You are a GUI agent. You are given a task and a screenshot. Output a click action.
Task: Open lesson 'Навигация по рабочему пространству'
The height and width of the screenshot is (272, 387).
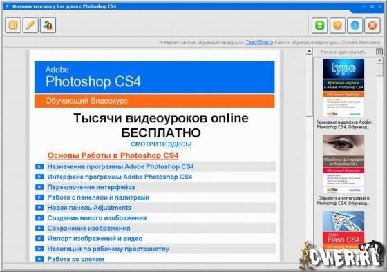pyautogui.click(x=108, y=249)
